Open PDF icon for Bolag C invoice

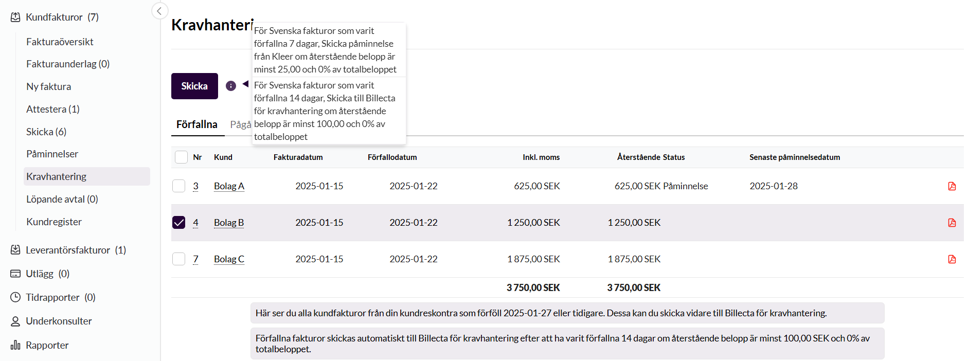coord(952,259)
